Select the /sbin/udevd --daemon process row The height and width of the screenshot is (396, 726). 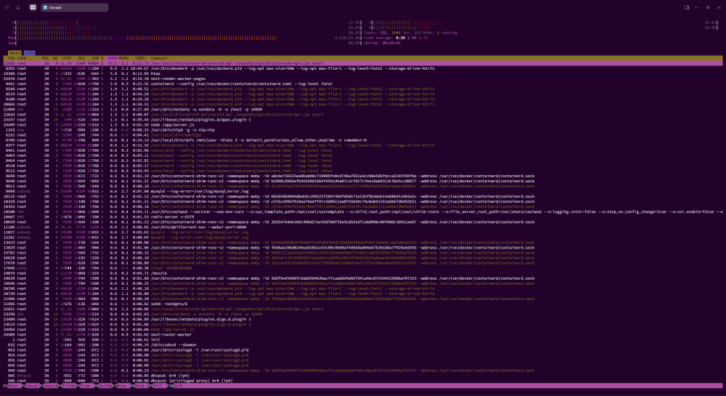(x=363, y=345)
